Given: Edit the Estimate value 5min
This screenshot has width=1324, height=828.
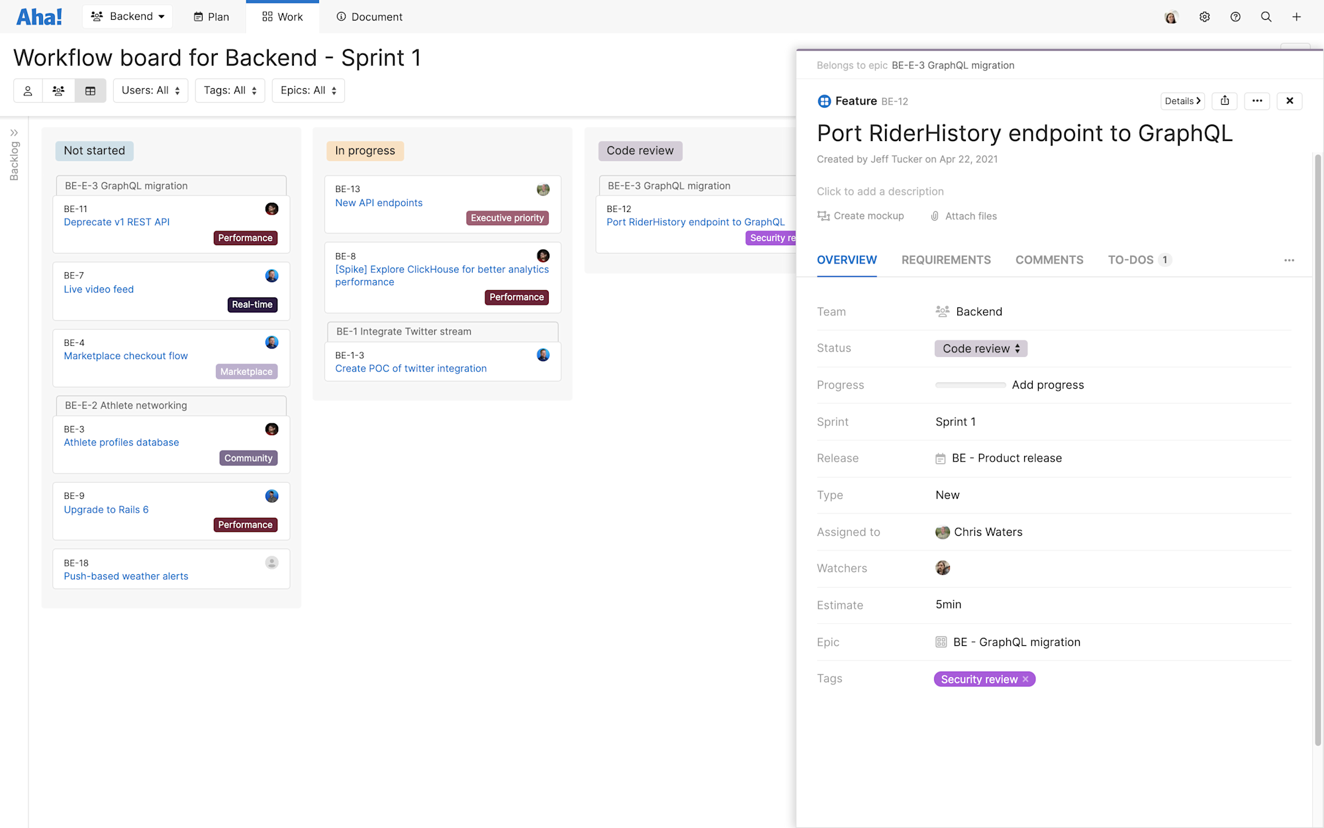Looking at the screenshot, I should [948, 605].
